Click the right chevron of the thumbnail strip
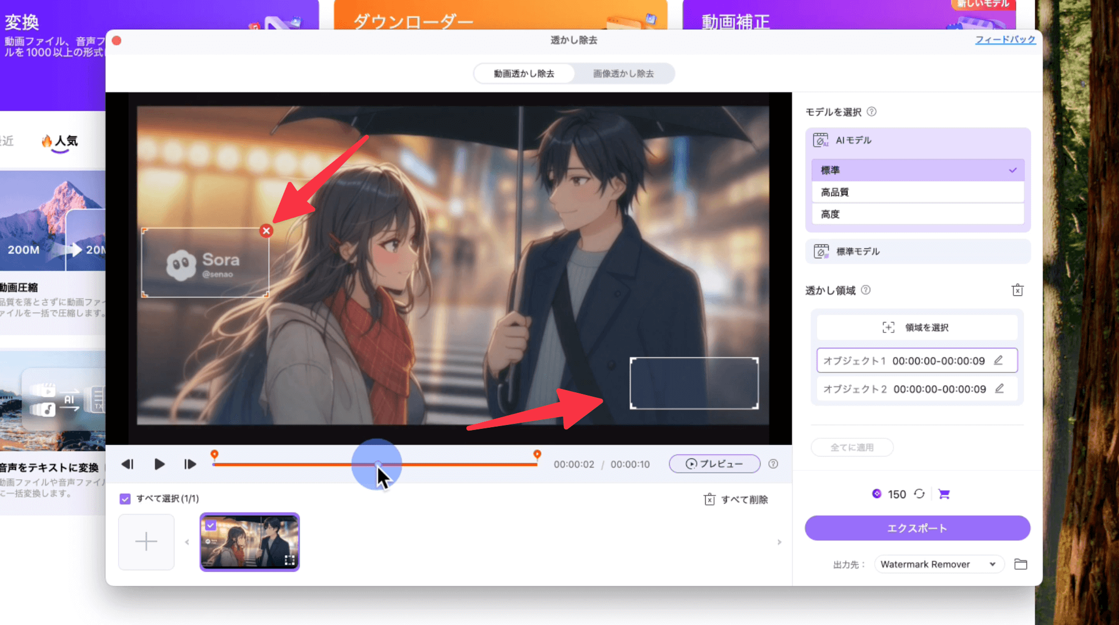This screenshot has width=1119, height=625. click(x=779, y=542)
